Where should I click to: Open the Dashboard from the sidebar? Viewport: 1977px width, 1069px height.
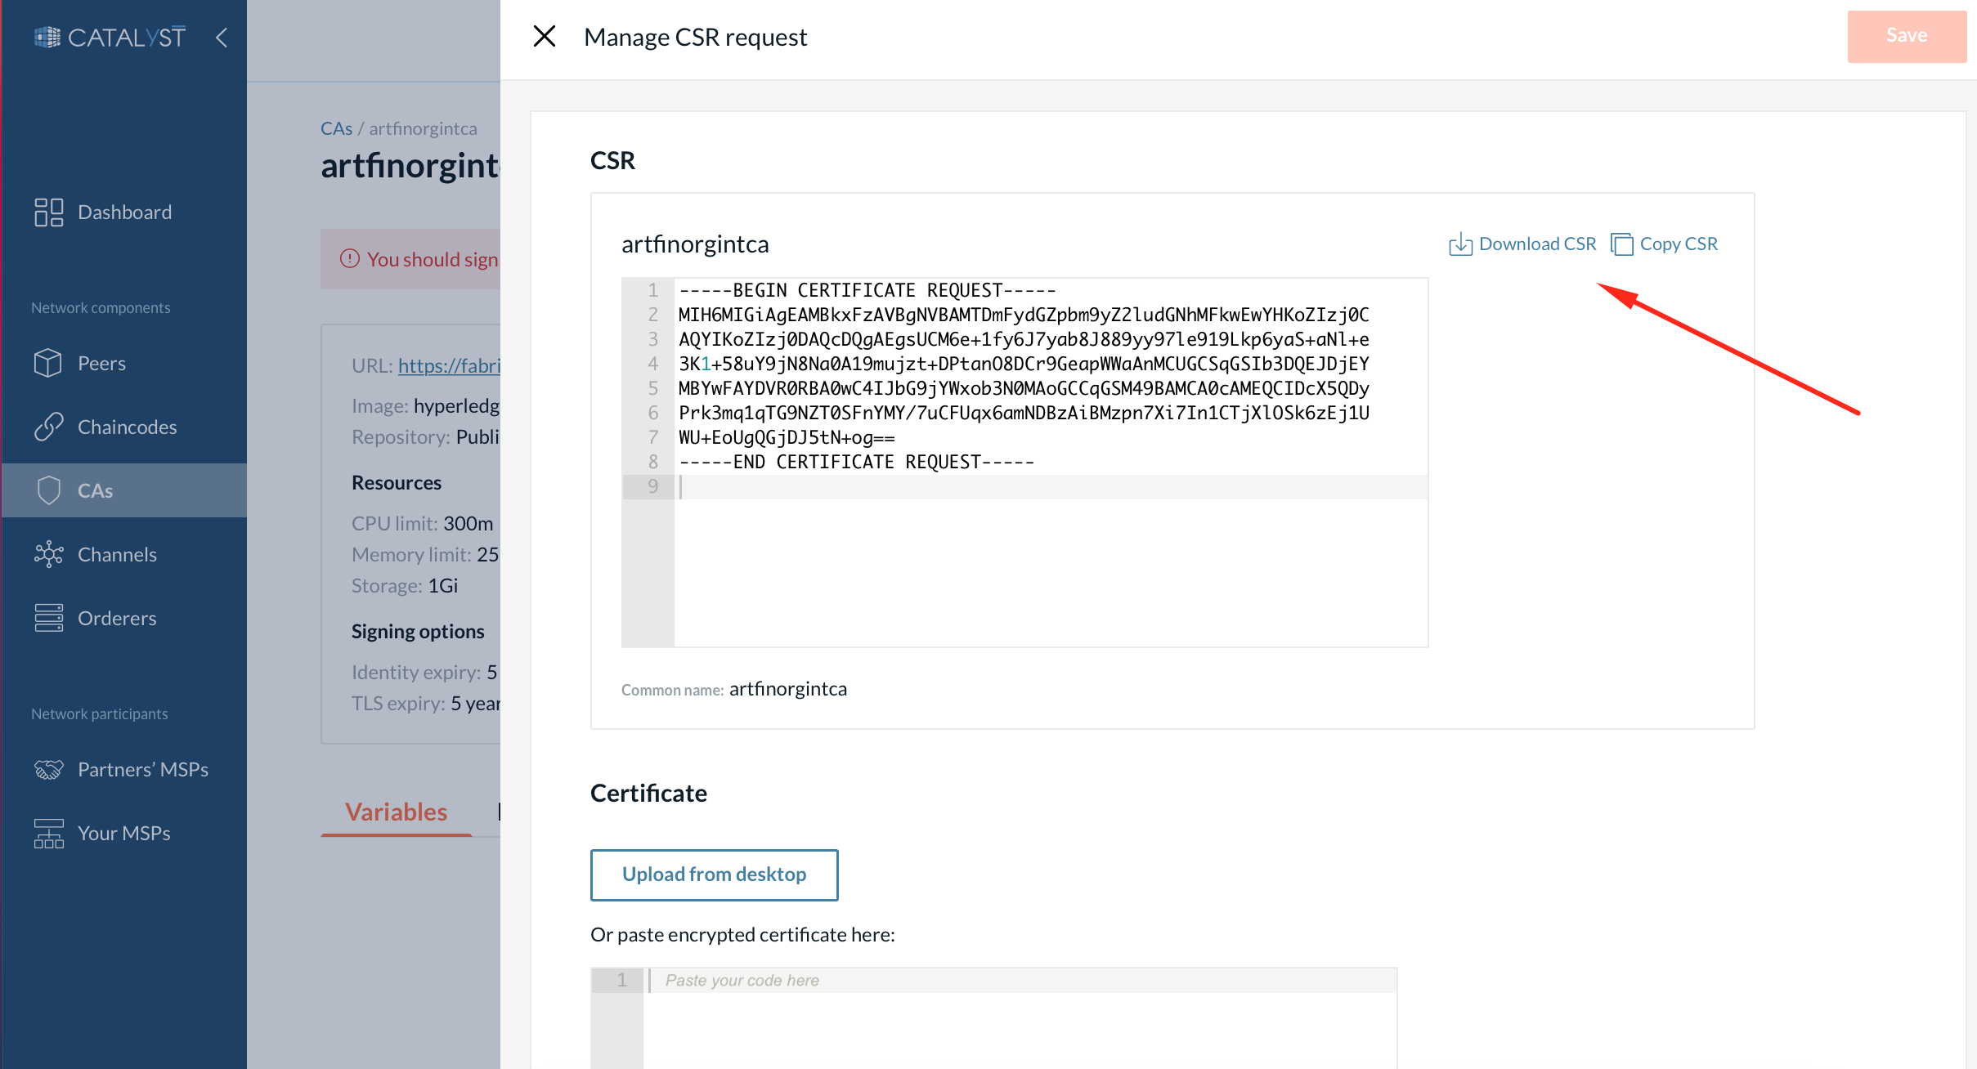click(x=123, y=212)
